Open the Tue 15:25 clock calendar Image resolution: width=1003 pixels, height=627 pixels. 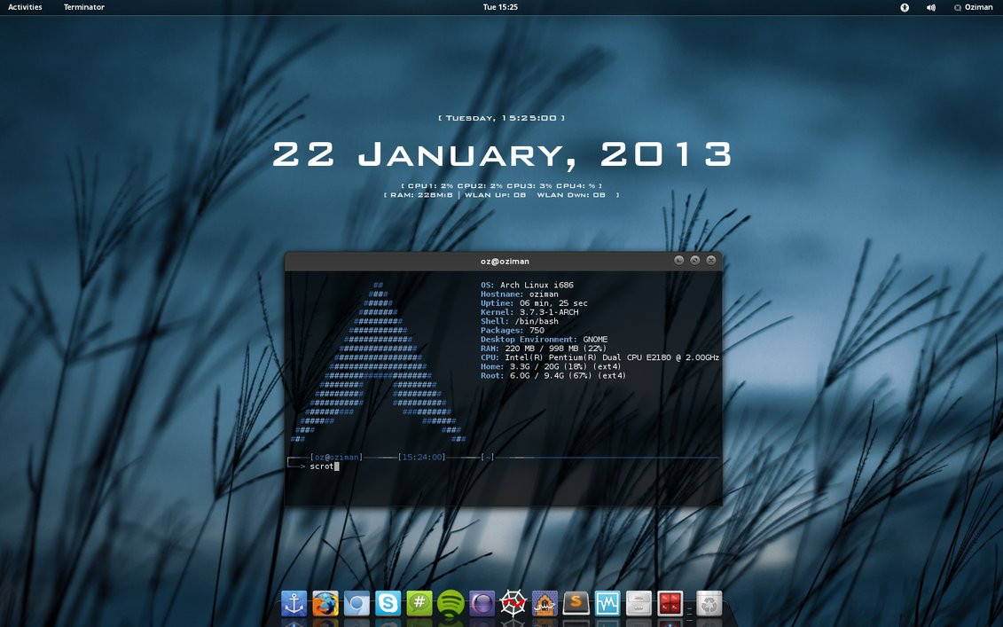point(500,7)
